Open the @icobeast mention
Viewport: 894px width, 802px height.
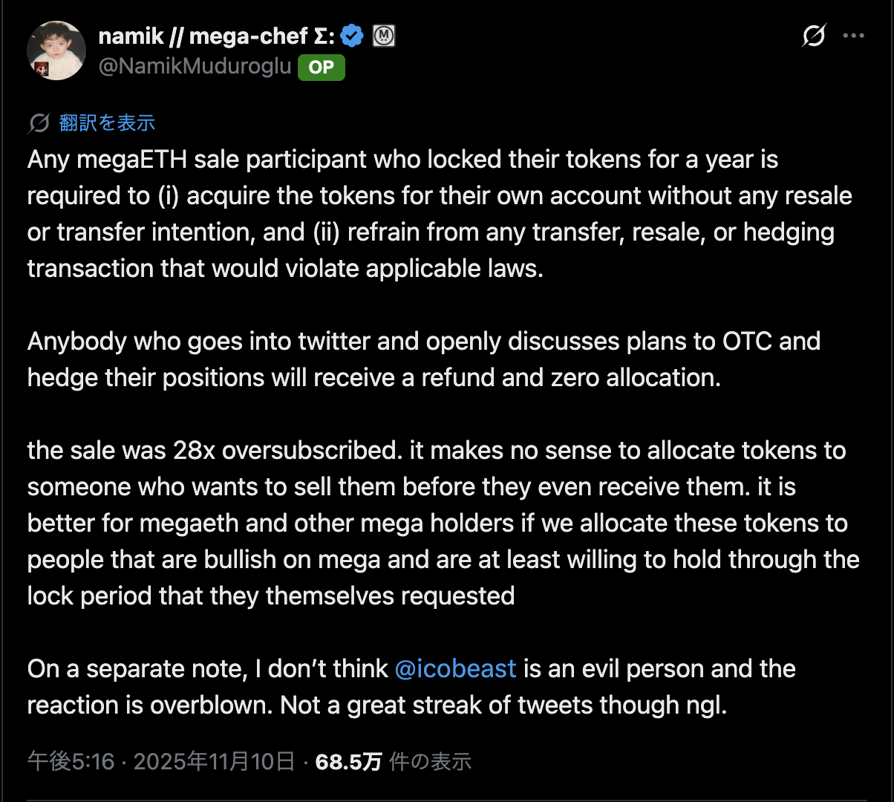455,668
